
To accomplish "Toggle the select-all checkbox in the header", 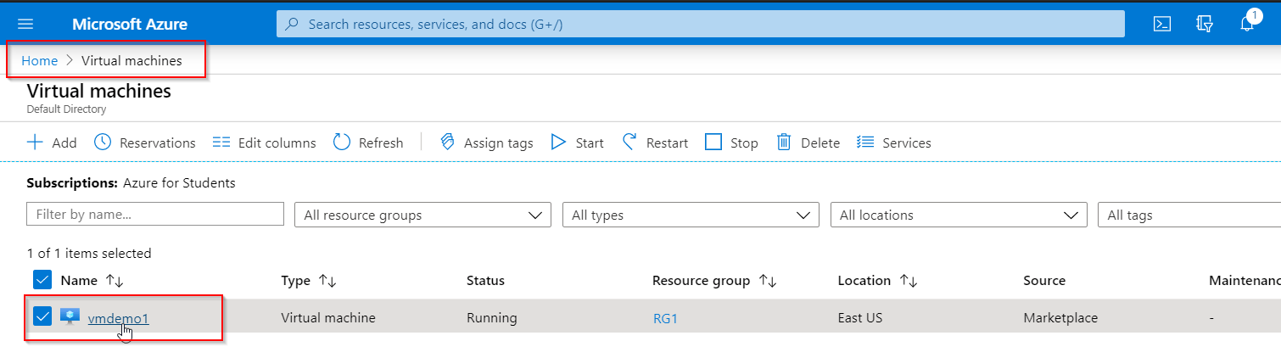I will [x=42, y=280].
